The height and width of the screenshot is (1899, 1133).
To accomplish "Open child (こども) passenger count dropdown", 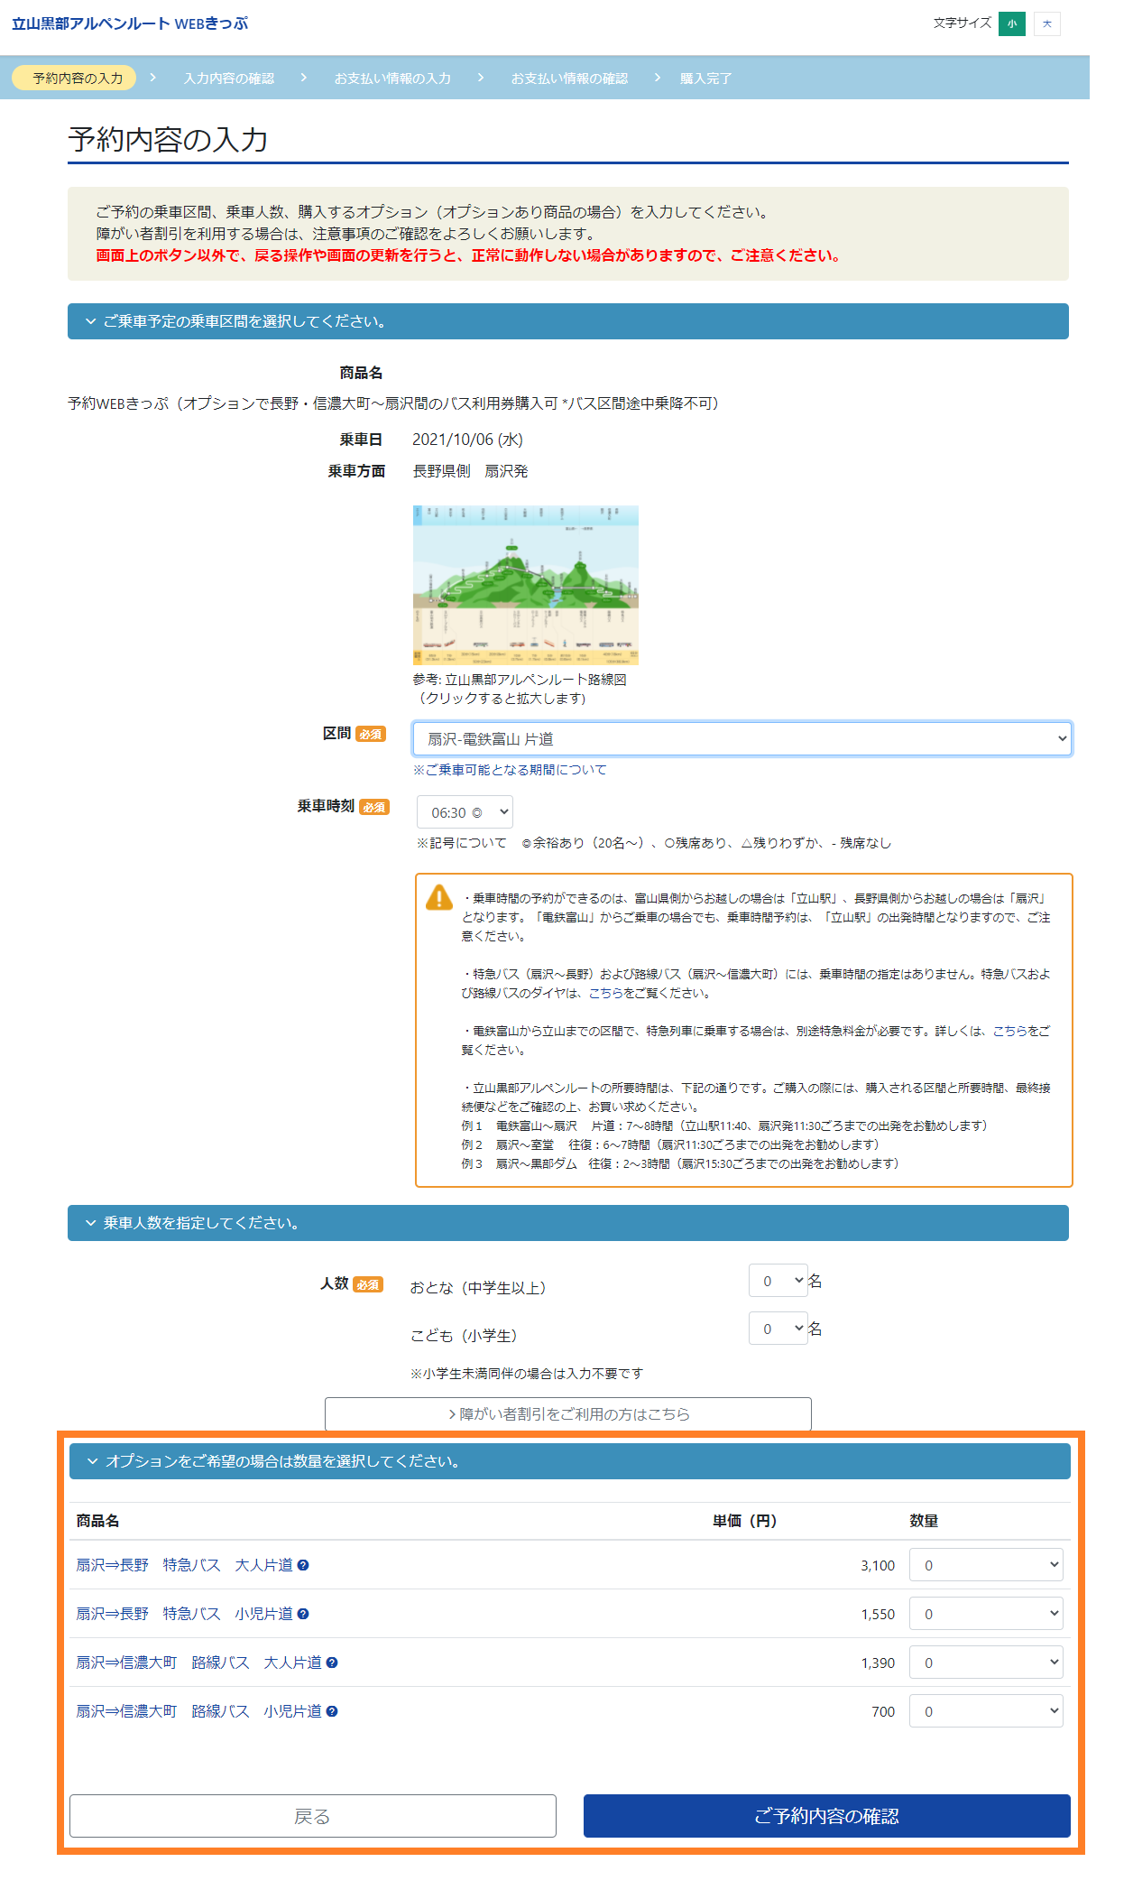I will (x=778, y=1329).
